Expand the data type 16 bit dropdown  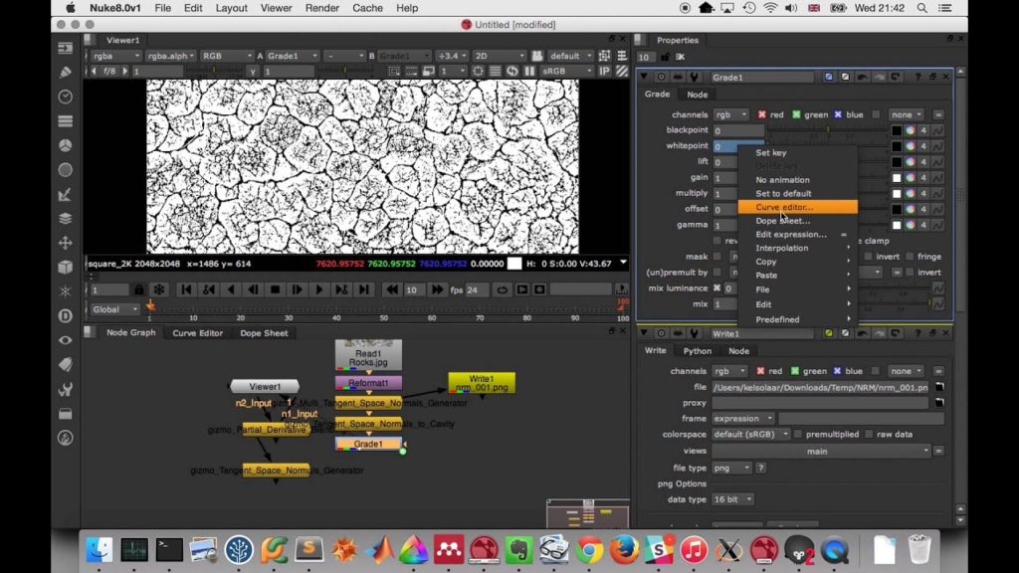click(733, 499)
